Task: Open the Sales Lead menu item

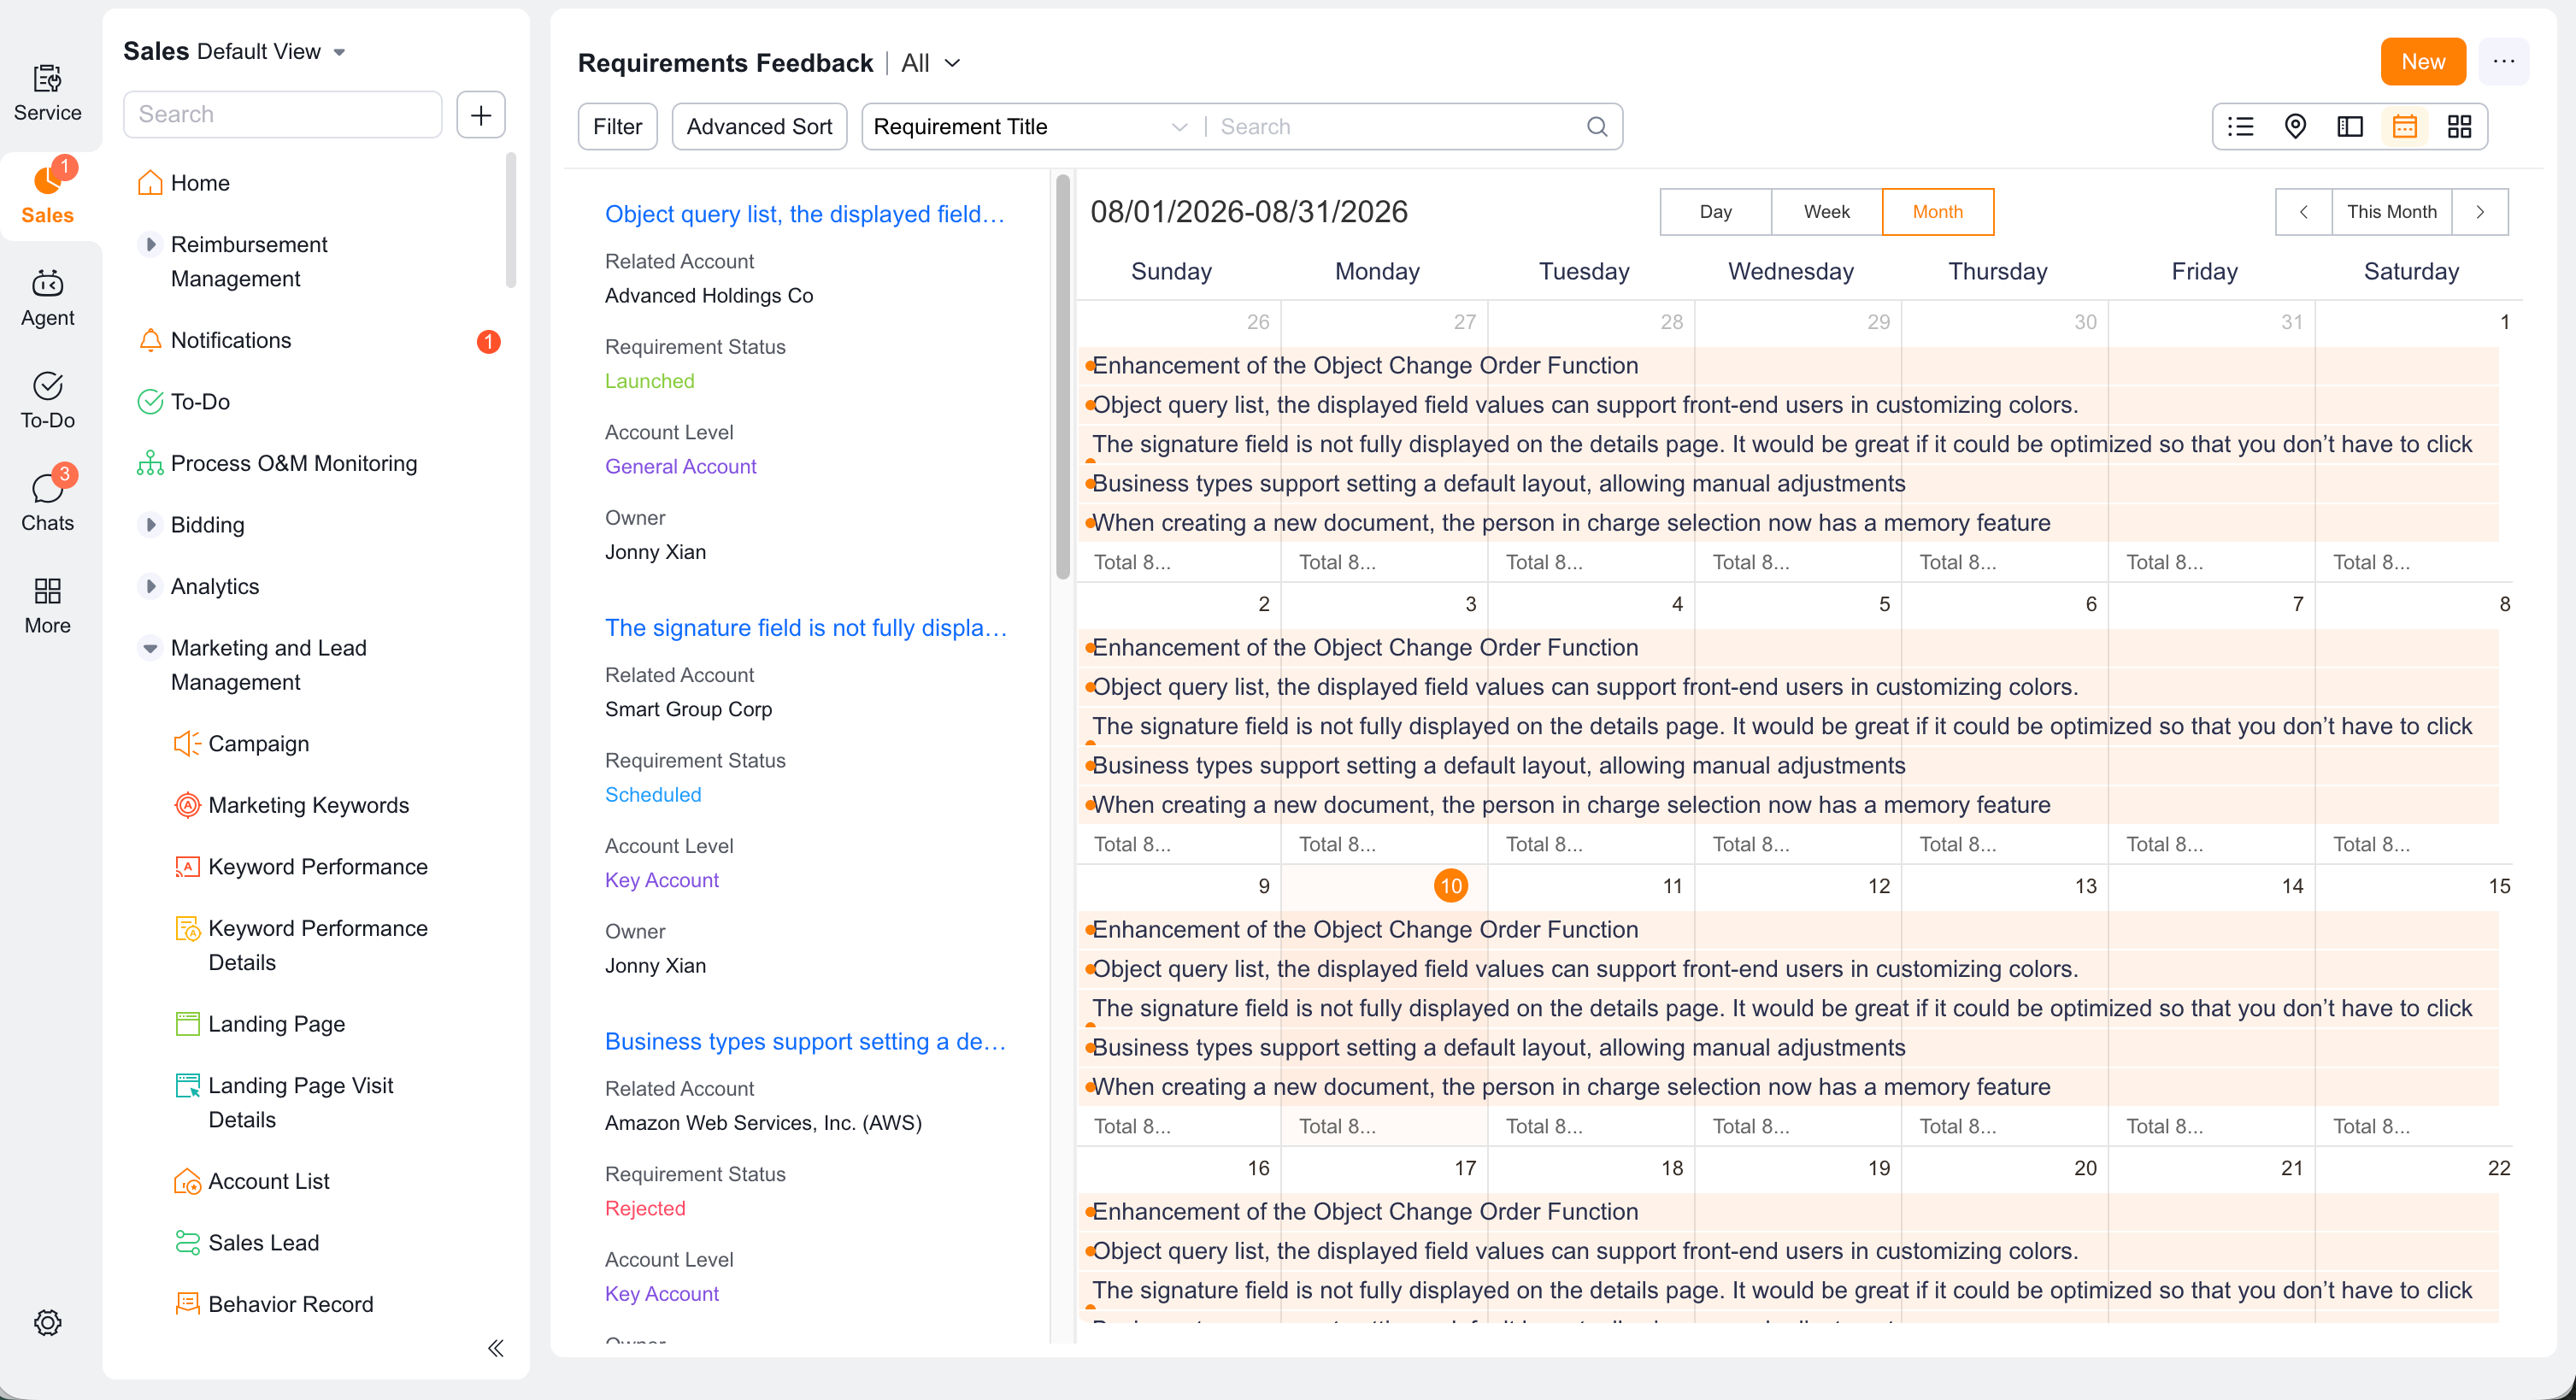Action: (263, 1243)
